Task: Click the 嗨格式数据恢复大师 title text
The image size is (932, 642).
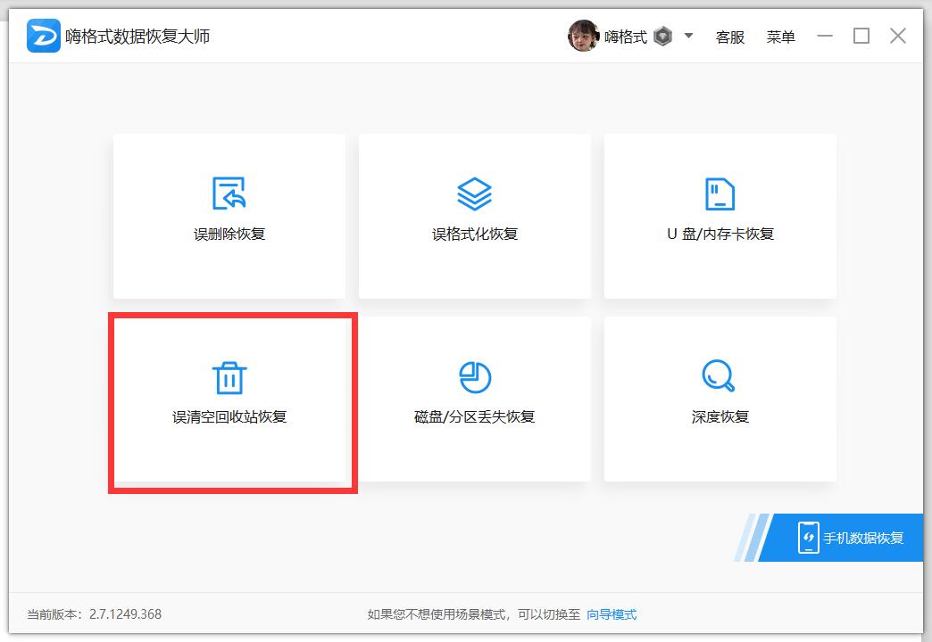Action: (137, 37)
